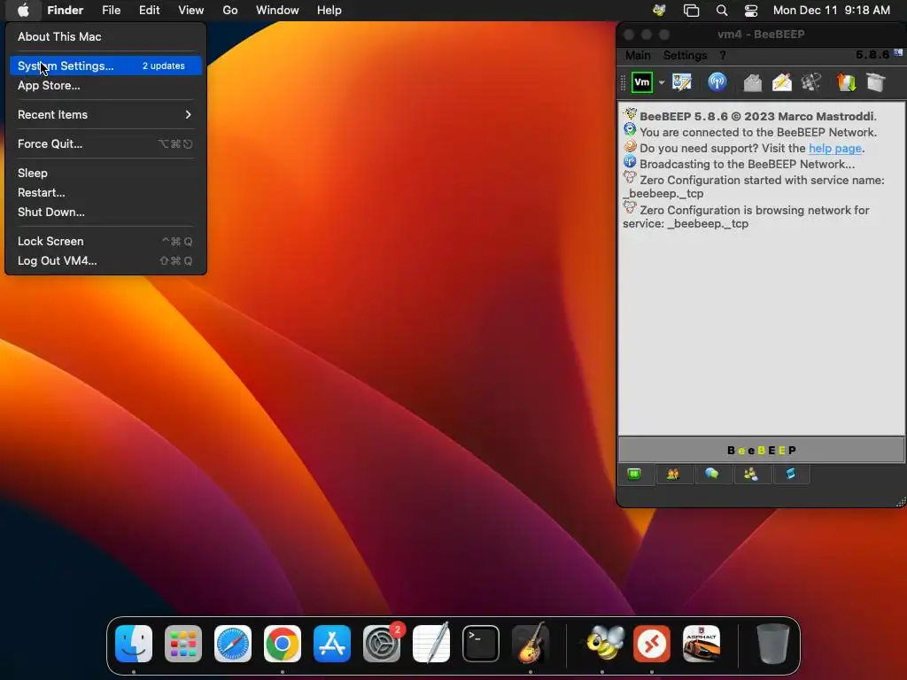Click the gray open envelope icon
Screen dimensions: 907x680
coord(752,82)
